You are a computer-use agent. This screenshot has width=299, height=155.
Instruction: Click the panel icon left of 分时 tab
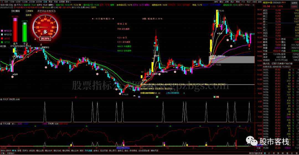(2, 2)
